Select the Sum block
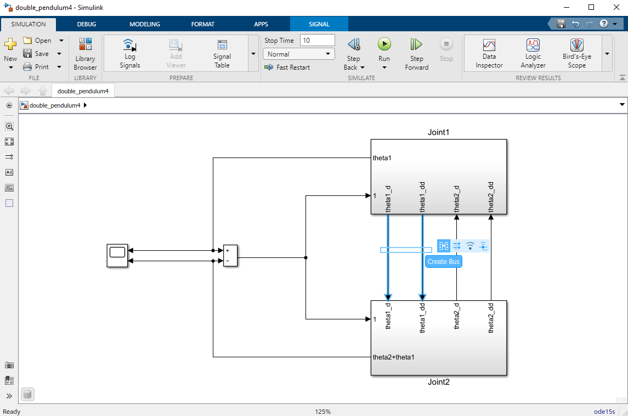This screenshot has width=628, height=416. [x=230, y=256]
